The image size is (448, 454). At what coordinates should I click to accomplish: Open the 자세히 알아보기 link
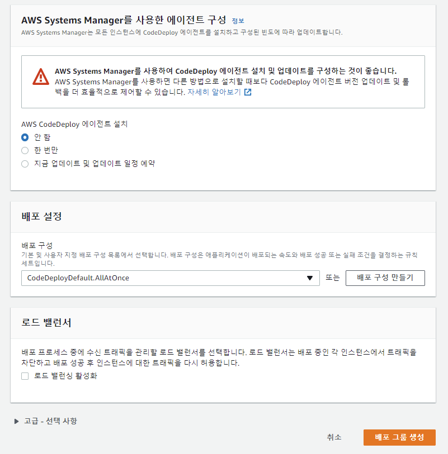(214, 92)
